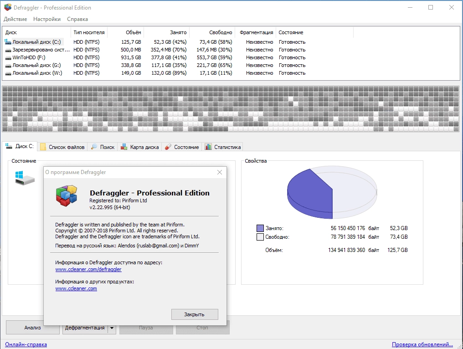Screen dimensions: 463x349
Task: Sort by the Фрагментация column header
Action: pyautogui.click(x=256, y=32)
